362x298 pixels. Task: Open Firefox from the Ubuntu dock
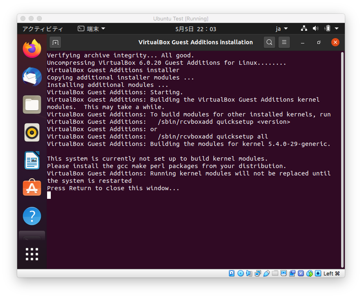pyautogui.click(x=32, y=49)
